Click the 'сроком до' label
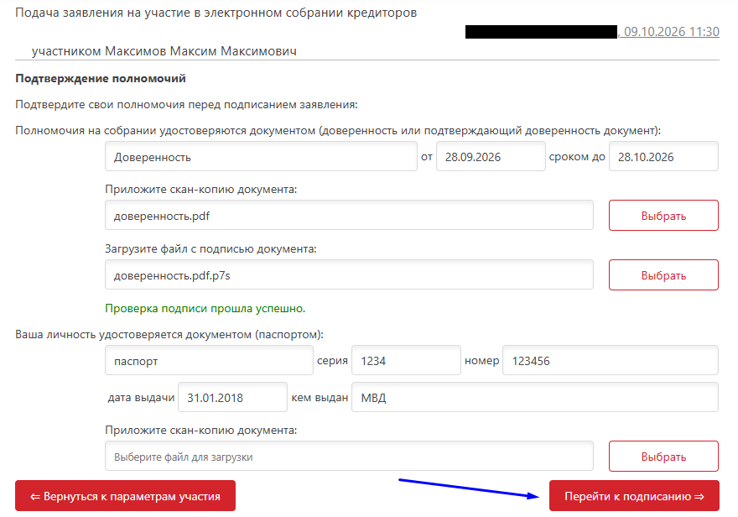The image size is (738, 517). (577, 157)
